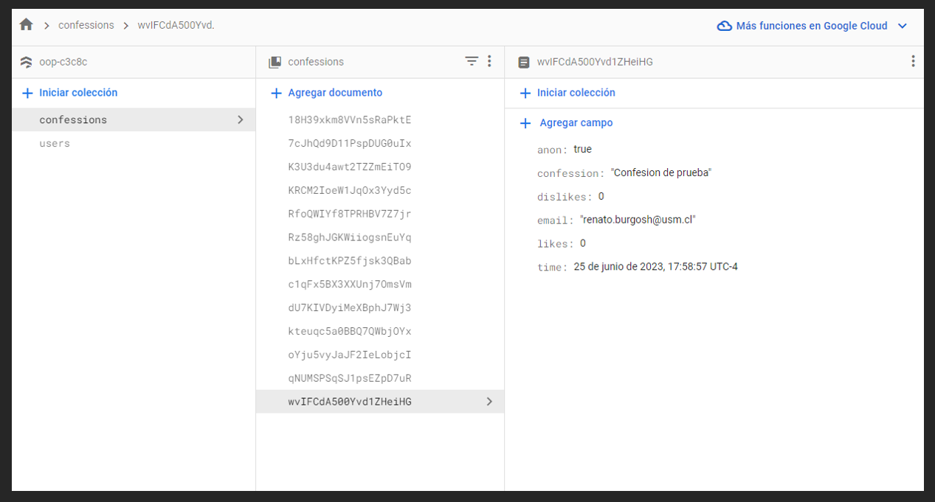Open the filter icon in the confessions column
935x502 pixels.
(472, 62)
